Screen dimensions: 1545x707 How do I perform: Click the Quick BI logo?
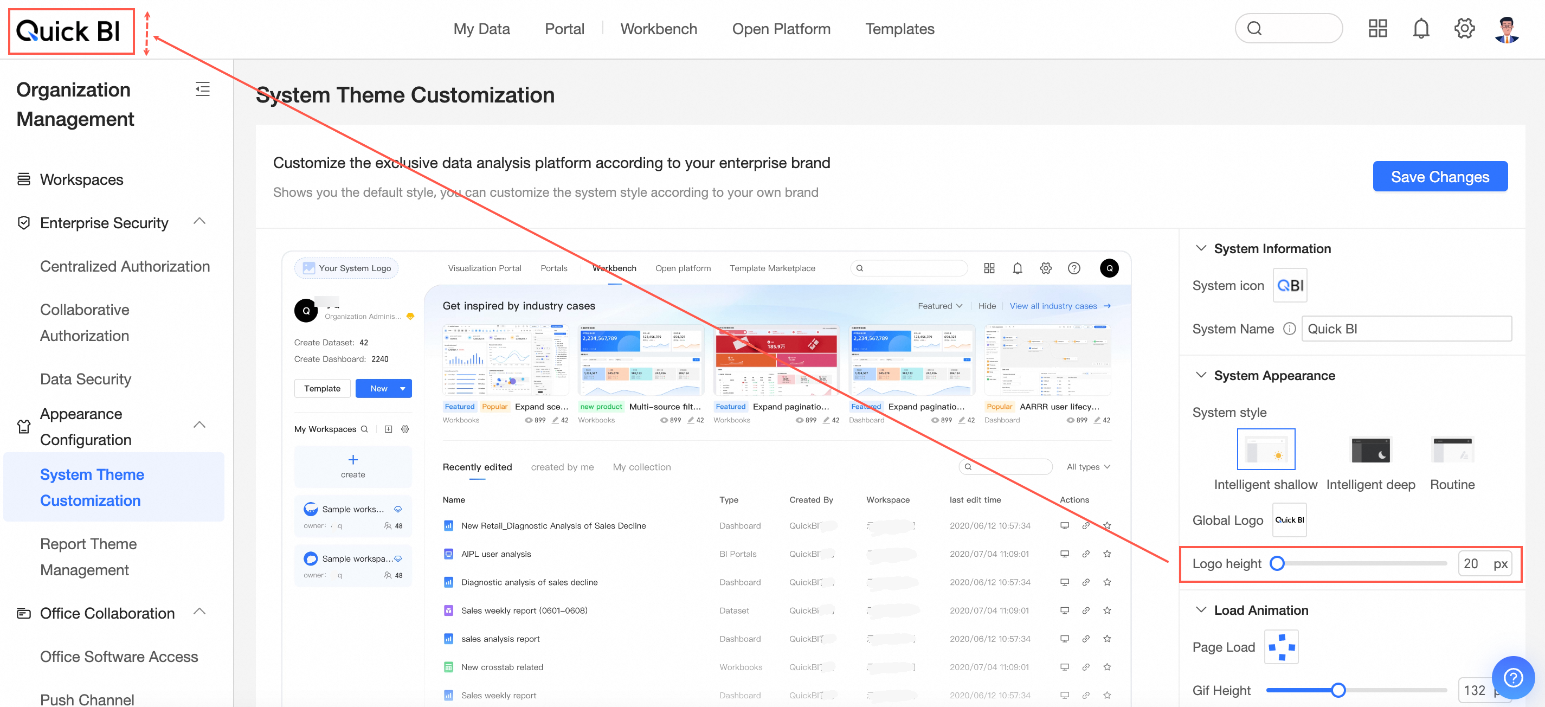pos(68,30)
